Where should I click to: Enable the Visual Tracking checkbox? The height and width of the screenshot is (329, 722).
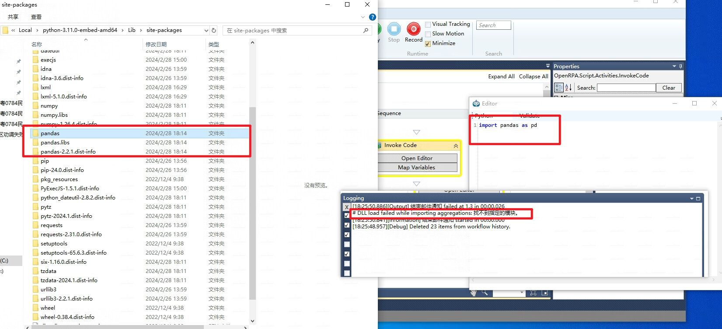(x=428, y=24)
